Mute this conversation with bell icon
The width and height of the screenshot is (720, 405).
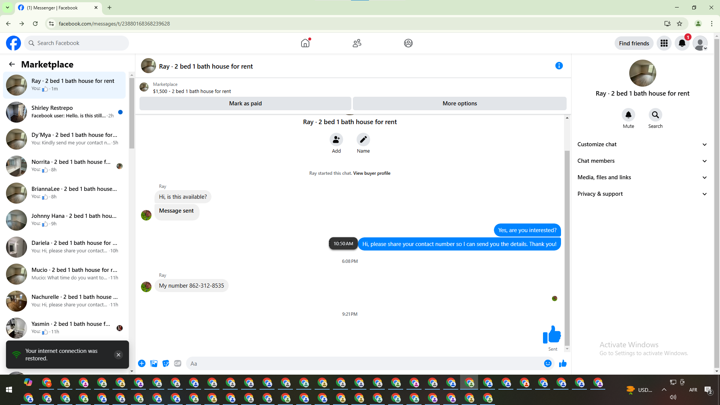coord(628,115)
